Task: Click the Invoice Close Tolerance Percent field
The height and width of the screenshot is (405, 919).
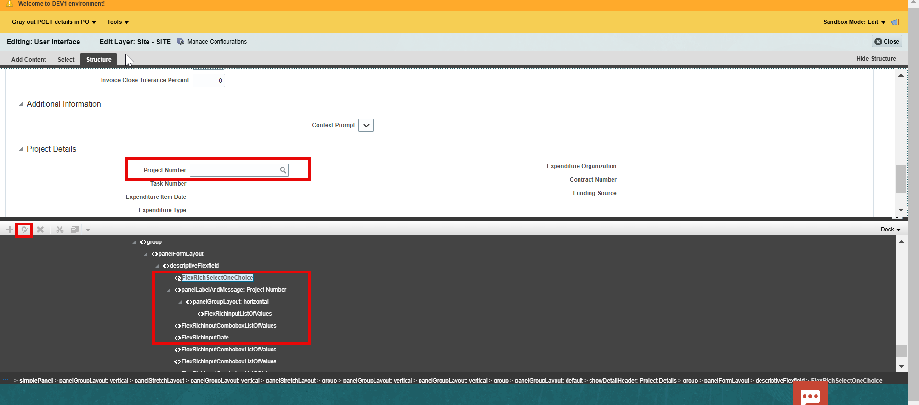Action: pyautogui.click(x=209, y=80)
